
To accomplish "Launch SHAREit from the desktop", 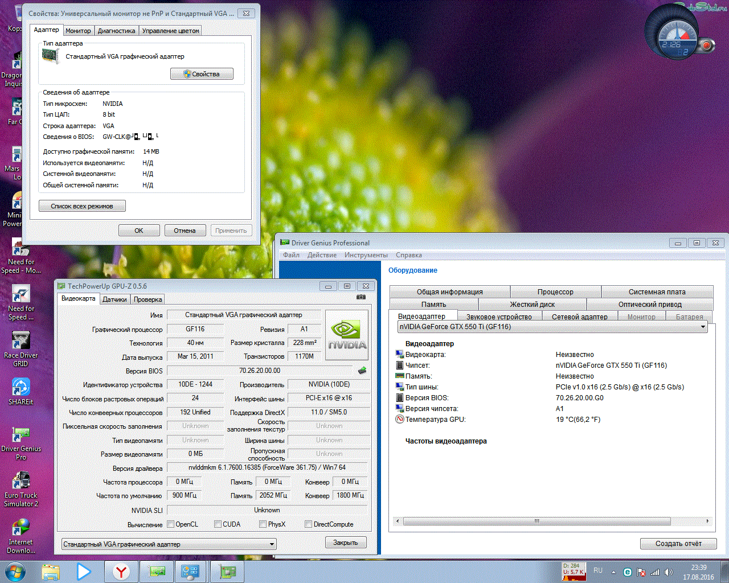I will click(x=21, y=392).
